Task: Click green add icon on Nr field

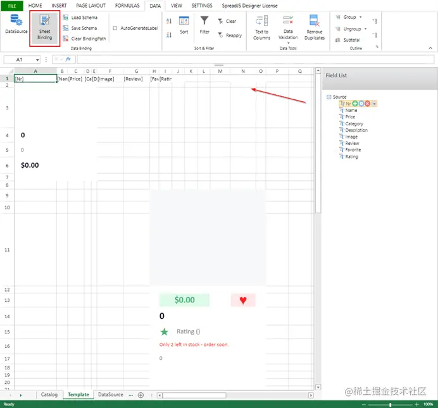Action: point(354,104)
